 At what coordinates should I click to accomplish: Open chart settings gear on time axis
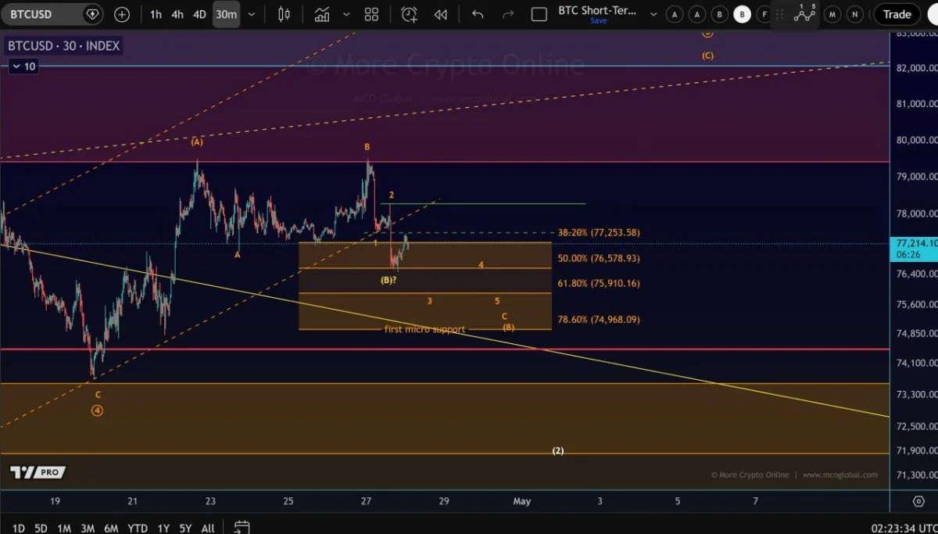pyautogui.click(x=918, y=501)
